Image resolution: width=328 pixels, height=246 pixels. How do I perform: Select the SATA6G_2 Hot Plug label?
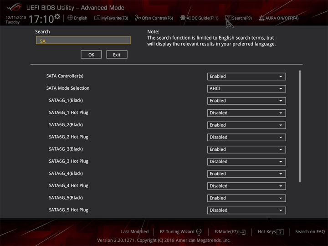tap(69, 137)
